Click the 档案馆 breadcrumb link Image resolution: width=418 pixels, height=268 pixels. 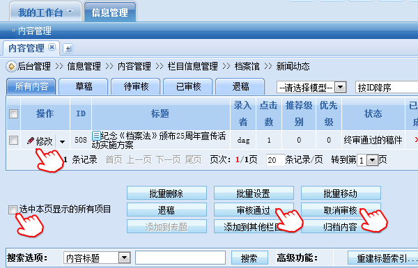(247, 66)
